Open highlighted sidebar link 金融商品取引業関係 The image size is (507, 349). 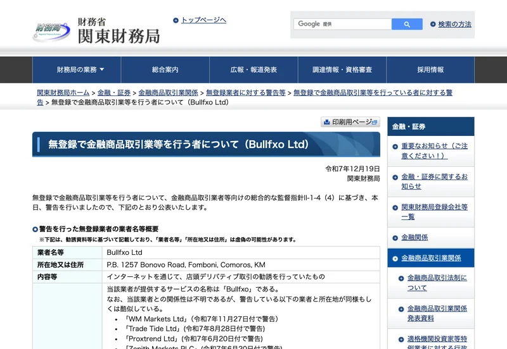pos(431,258)
